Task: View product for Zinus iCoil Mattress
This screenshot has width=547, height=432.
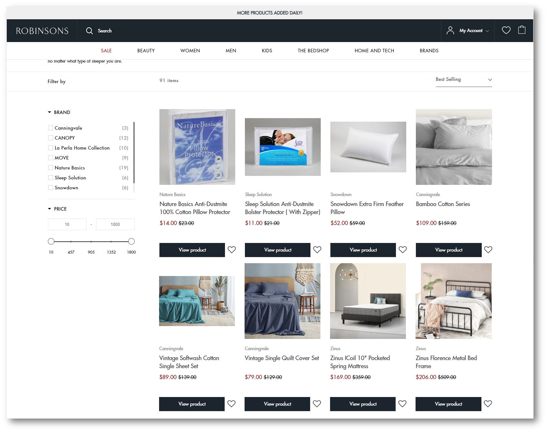Action: (x=363, y=404)
